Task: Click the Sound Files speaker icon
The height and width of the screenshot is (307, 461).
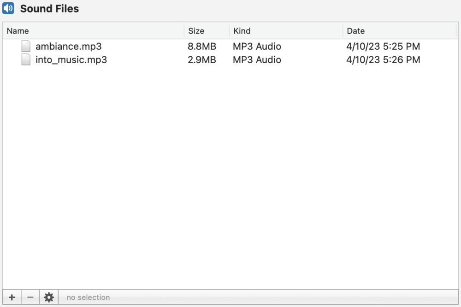Action: (8, 8)
